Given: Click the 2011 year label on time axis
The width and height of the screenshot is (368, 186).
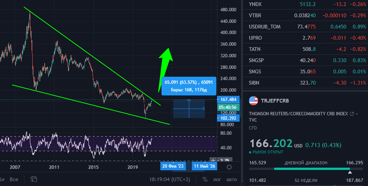Looking at the screenshot, I should coord(54,167).
